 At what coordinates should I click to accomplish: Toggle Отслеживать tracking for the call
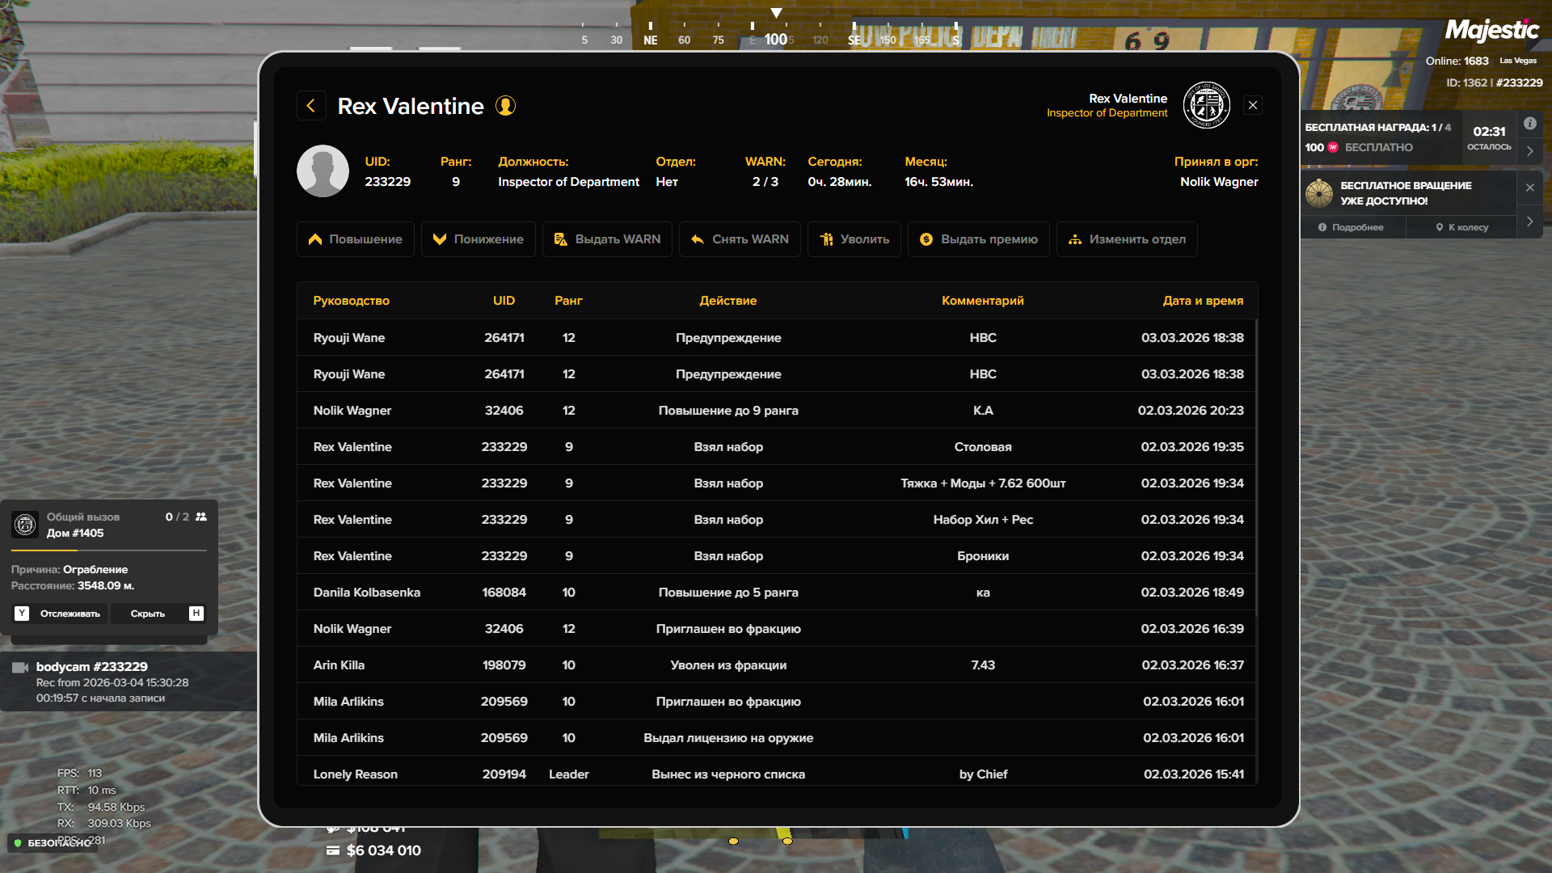(61, 614)
